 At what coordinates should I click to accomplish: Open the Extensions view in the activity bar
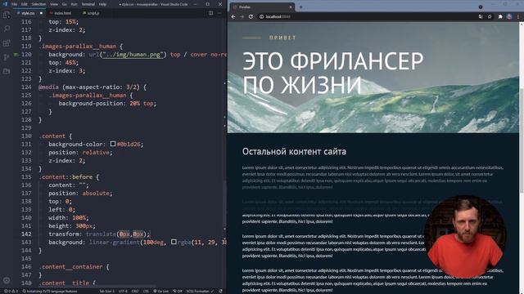pos(7,43)
